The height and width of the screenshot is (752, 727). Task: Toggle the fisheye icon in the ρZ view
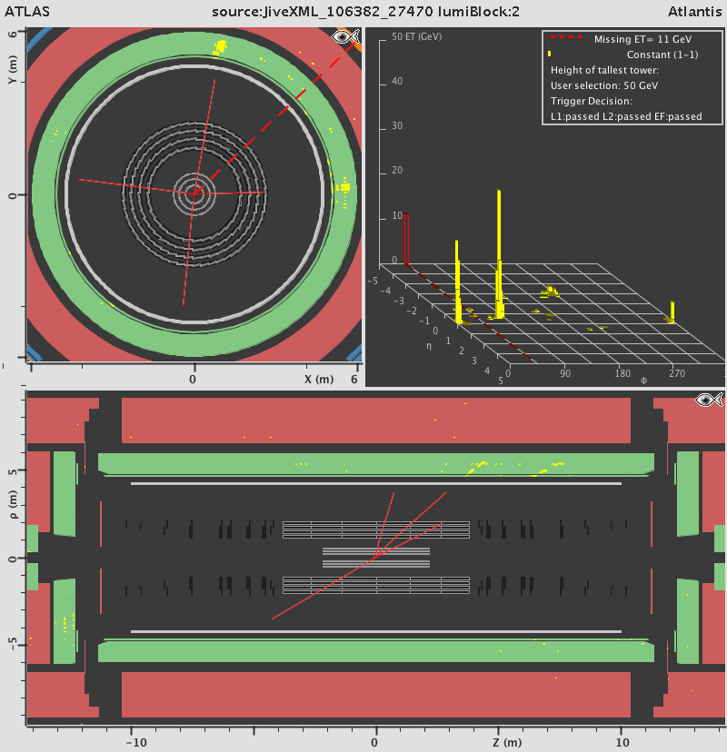pos(708,400)
